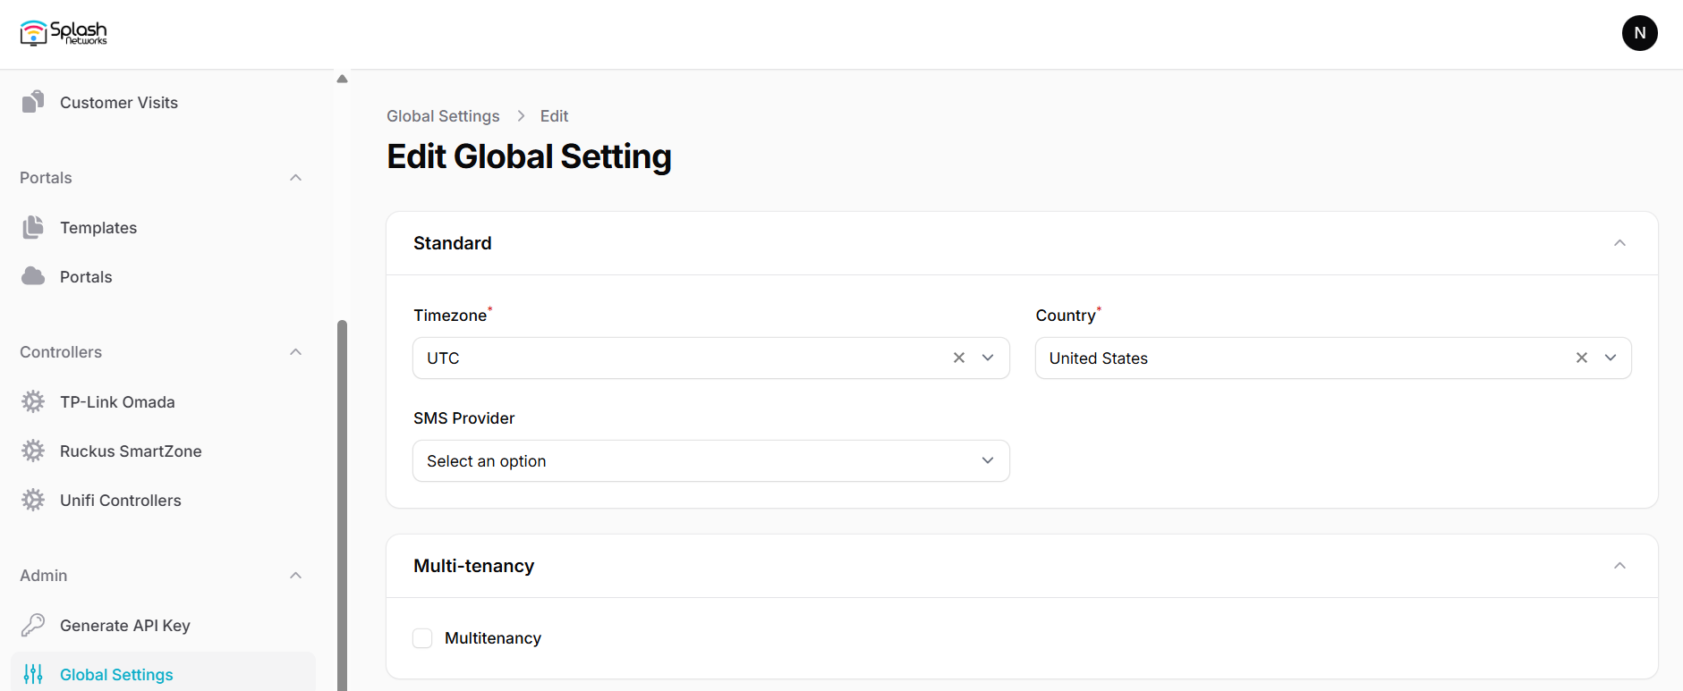This screenshot has width=1683, height=691.
Task: Select Global Settings in the sidebar
Action: point(116,674)
